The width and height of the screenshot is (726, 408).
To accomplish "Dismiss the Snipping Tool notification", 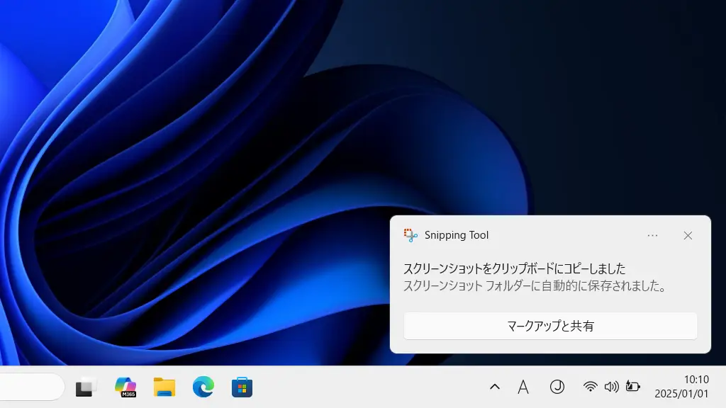I will (688, 235).
